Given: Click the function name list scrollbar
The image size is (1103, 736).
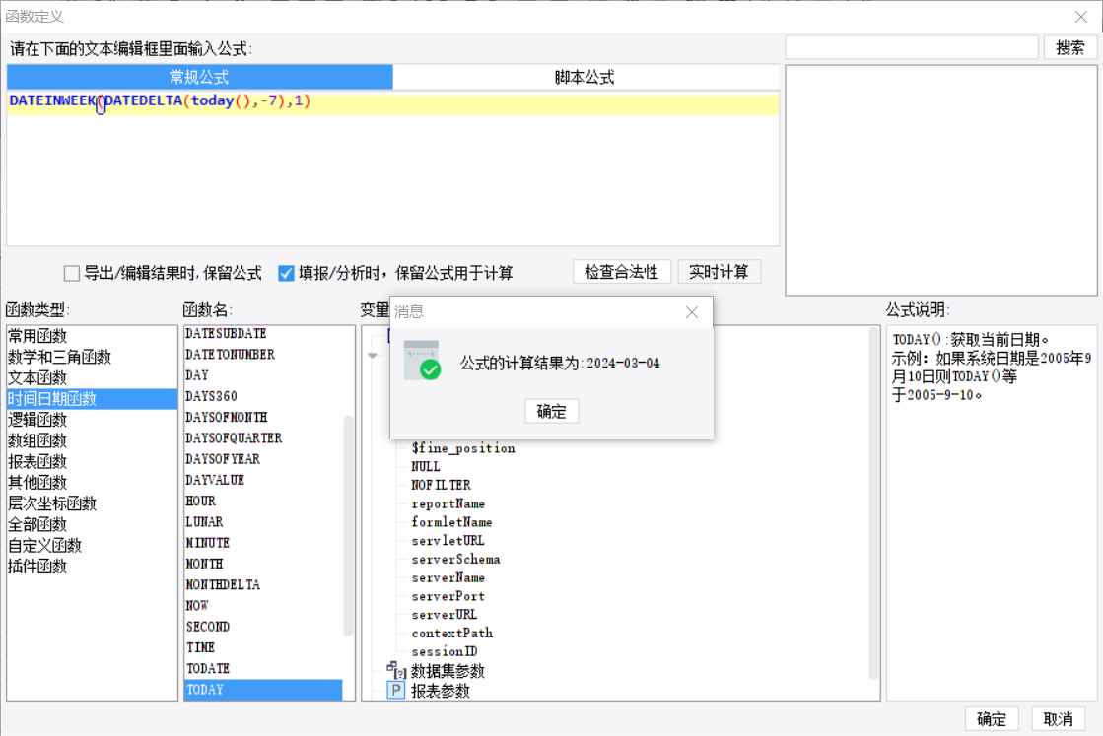Looking at the screenshot, I should [348, 526].
